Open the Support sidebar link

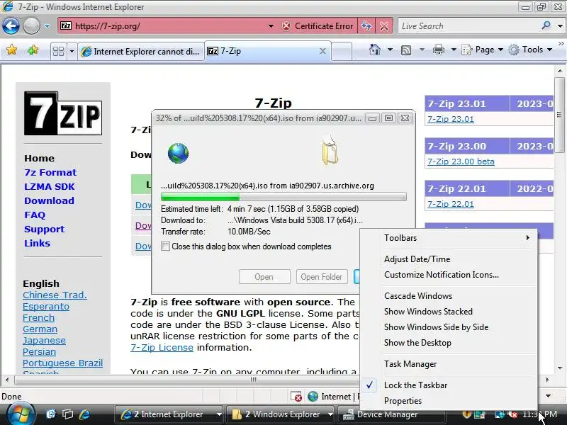(44, 229)
